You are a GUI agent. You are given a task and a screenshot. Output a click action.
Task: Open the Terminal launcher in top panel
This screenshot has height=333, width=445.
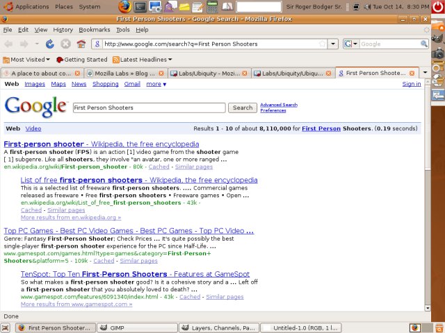[140, 6]
